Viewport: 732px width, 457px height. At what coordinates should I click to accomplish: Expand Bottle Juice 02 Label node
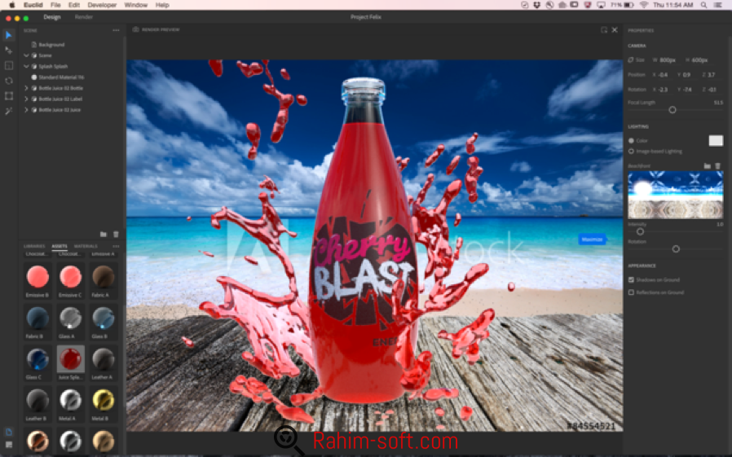(x=26, y=99)
